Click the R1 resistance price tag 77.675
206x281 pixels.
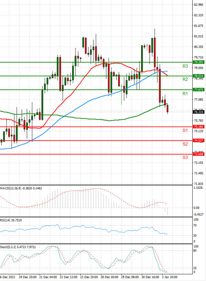coord(198,90)
